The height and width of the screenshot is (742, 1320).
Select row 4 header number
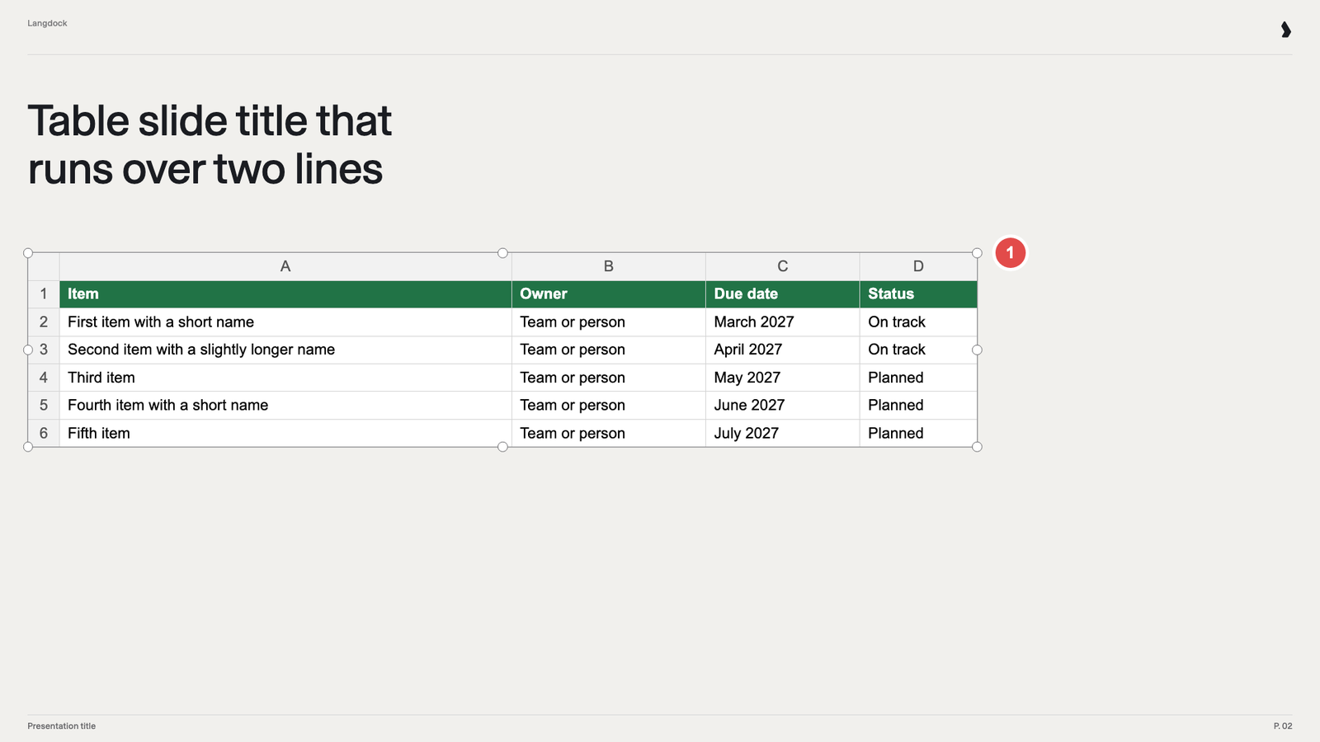click(x=44, y=378)
